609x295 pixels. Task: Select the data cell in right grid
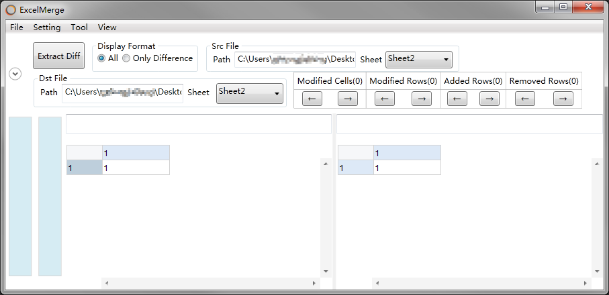[x=407, y=168]
